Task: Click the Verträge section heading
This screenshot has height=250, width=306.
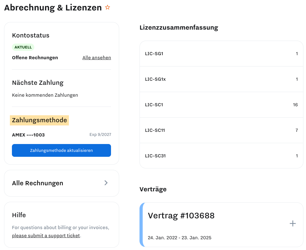Action: [153, 189]
